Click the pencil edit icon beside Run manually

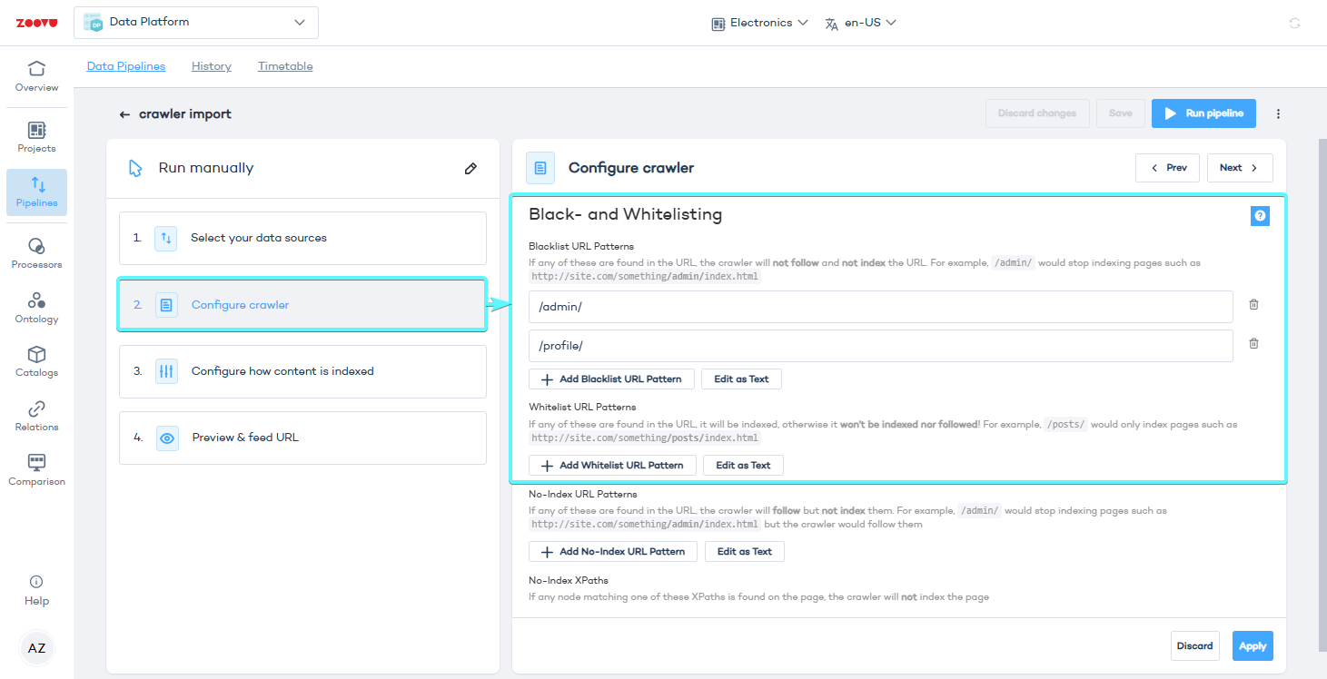470,168
